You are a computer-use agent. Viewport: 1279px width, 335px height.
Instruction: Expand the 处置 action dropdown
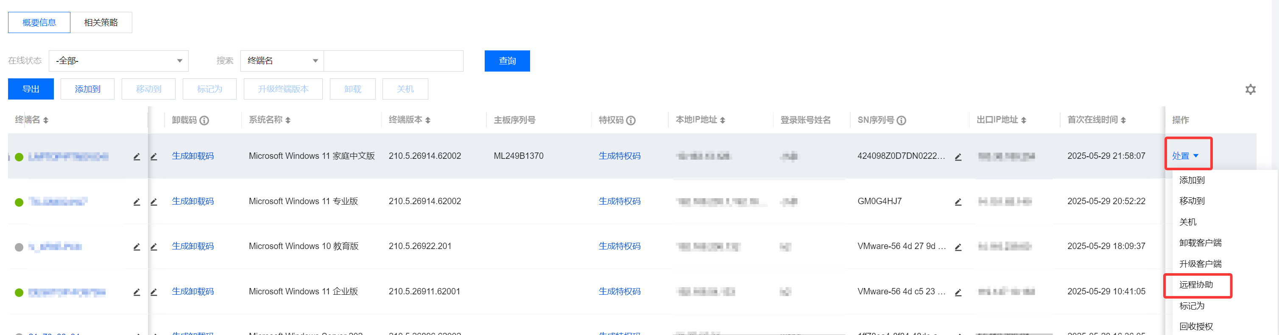click(x=1185, y=155)
